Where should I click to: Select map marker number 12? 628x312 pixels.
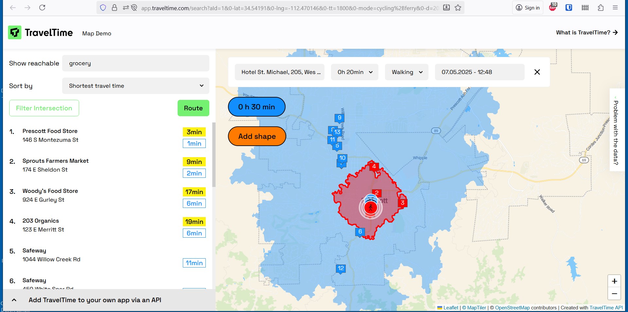[340, 268]
